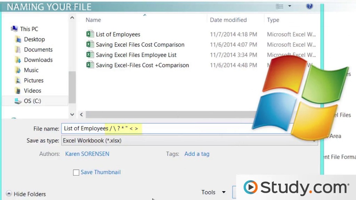Click the Add a tag link
The image size is (356, 200).
point(197,154)
